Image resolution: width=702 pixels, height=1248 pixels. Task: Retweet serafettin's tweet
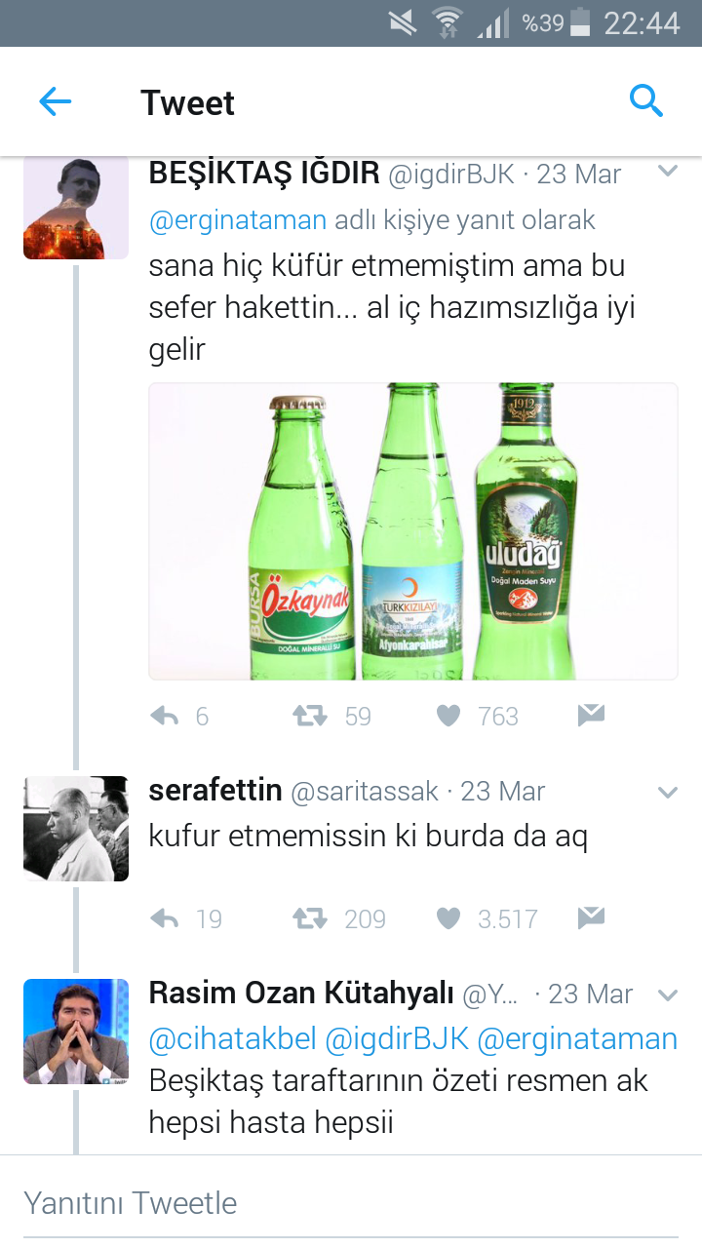pos(310,918)
